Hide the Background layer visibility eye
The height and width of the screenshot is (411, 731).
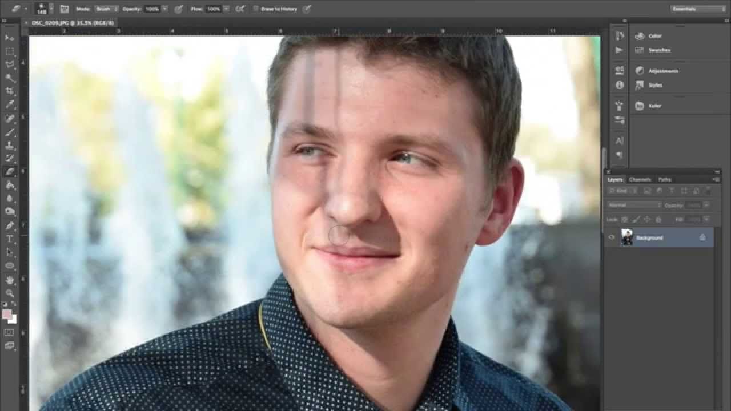click(612, 237)
